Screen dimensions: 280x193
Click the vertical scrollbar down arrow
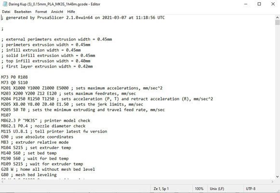pyautogui.click(x=277, y=177)
